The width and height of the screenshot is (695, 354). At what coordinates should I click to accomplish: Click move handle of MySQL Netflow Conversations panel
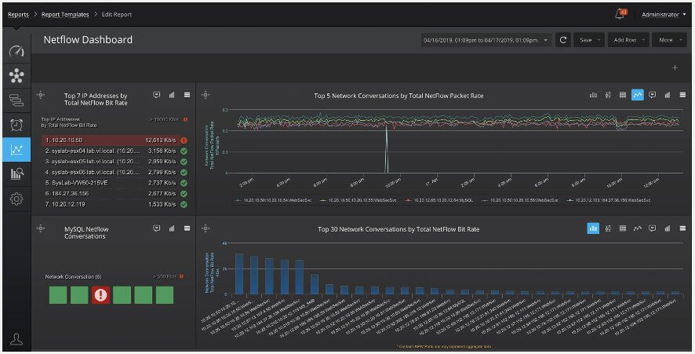tap(41, 228)
